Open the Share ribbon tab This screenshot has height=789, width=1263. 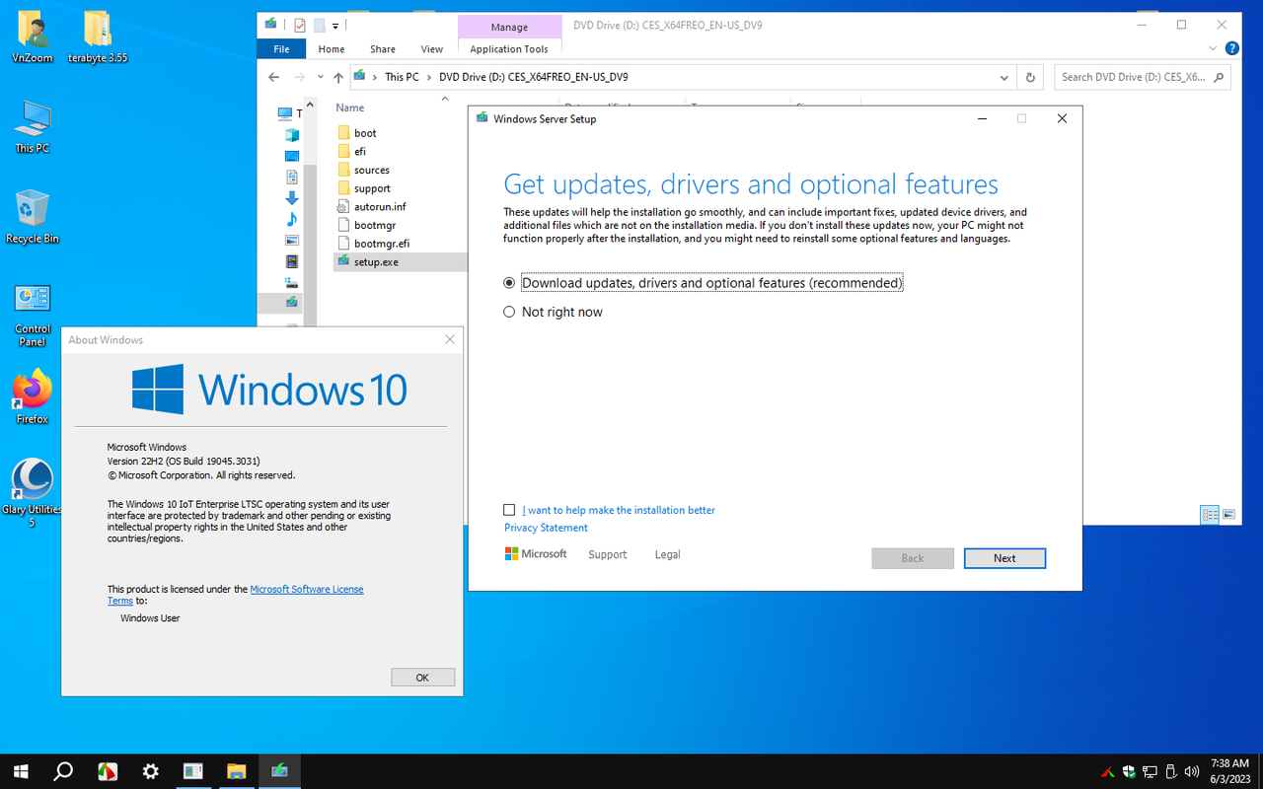383,49
